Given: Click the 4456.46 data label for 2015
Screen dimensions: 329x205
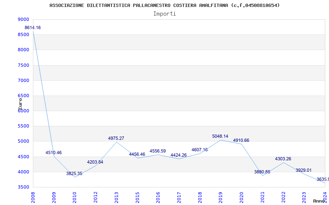Looking at the screenshot, I should click(x=137, y=155).
